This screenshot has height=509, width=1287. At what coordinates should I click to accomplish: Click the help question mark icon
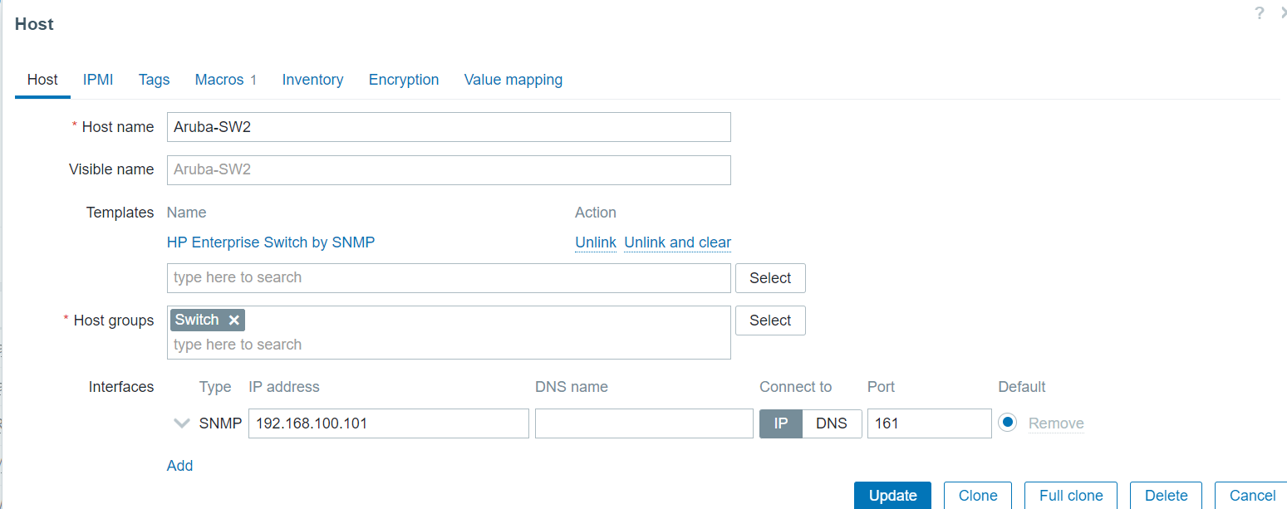[x=1260, y=13]
